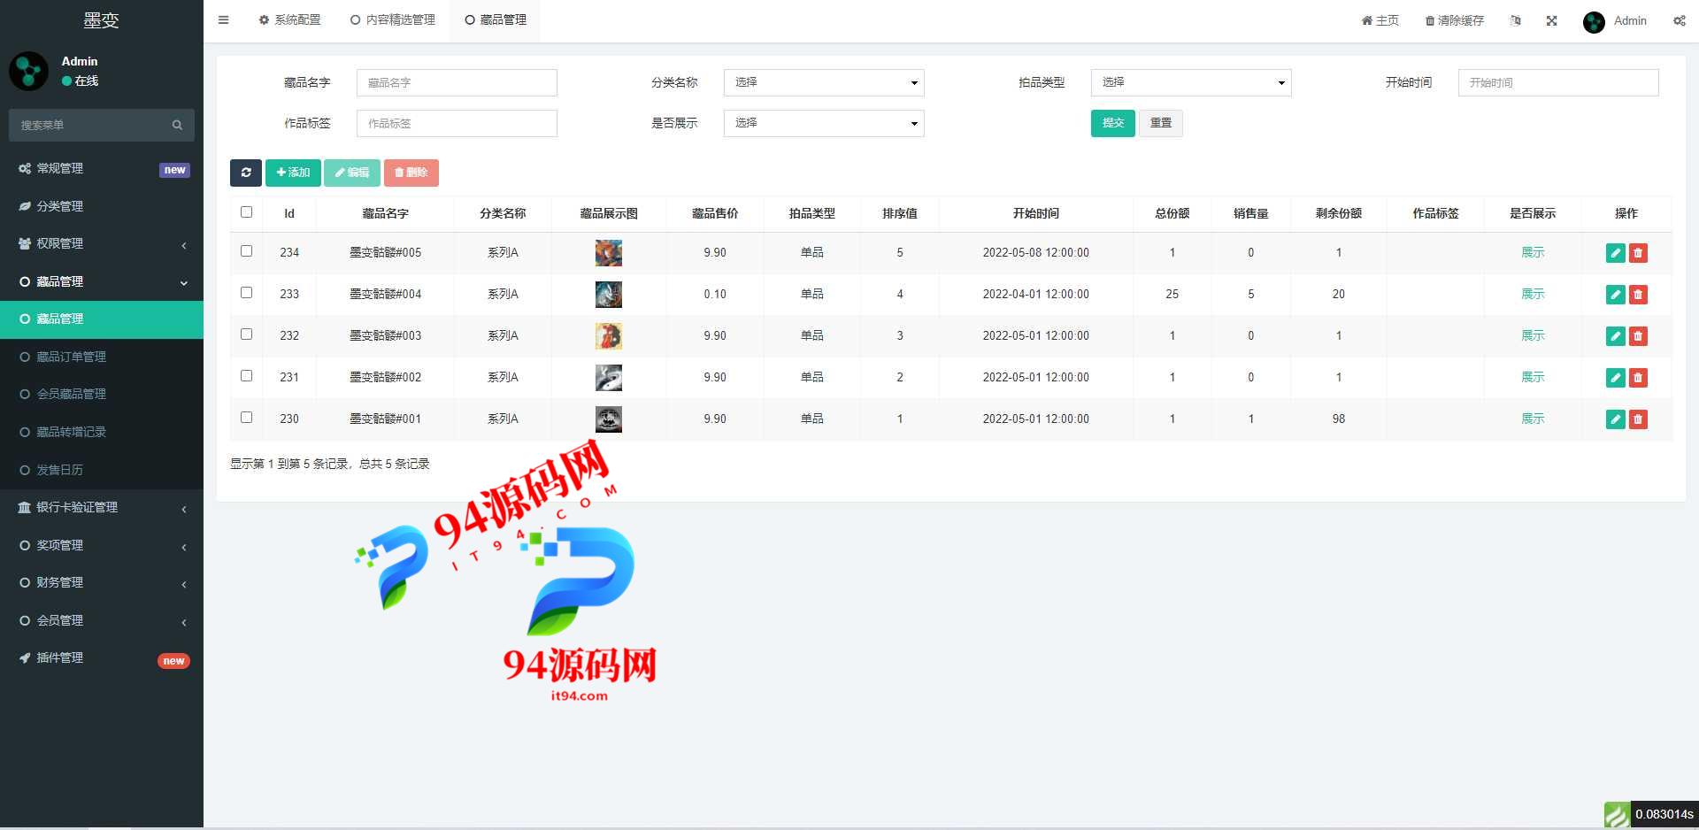Click the 添加 add button
Image resolution: width=1699 pixels, height=830 pixels.
coord(293,173)
